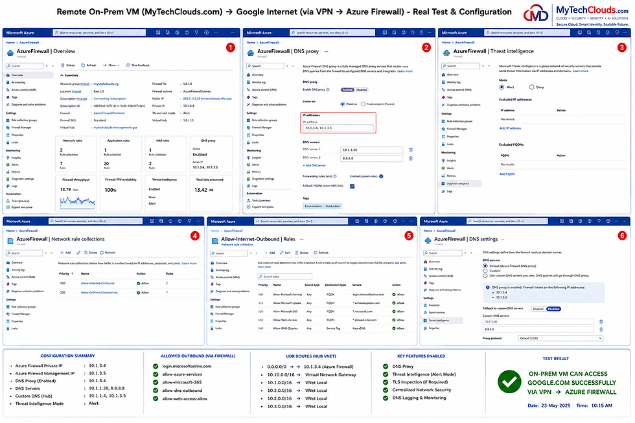Open Properties in Threat intelligence sidebar
Viewport: 635px width, 423px height.
click(x=450, y=137)
